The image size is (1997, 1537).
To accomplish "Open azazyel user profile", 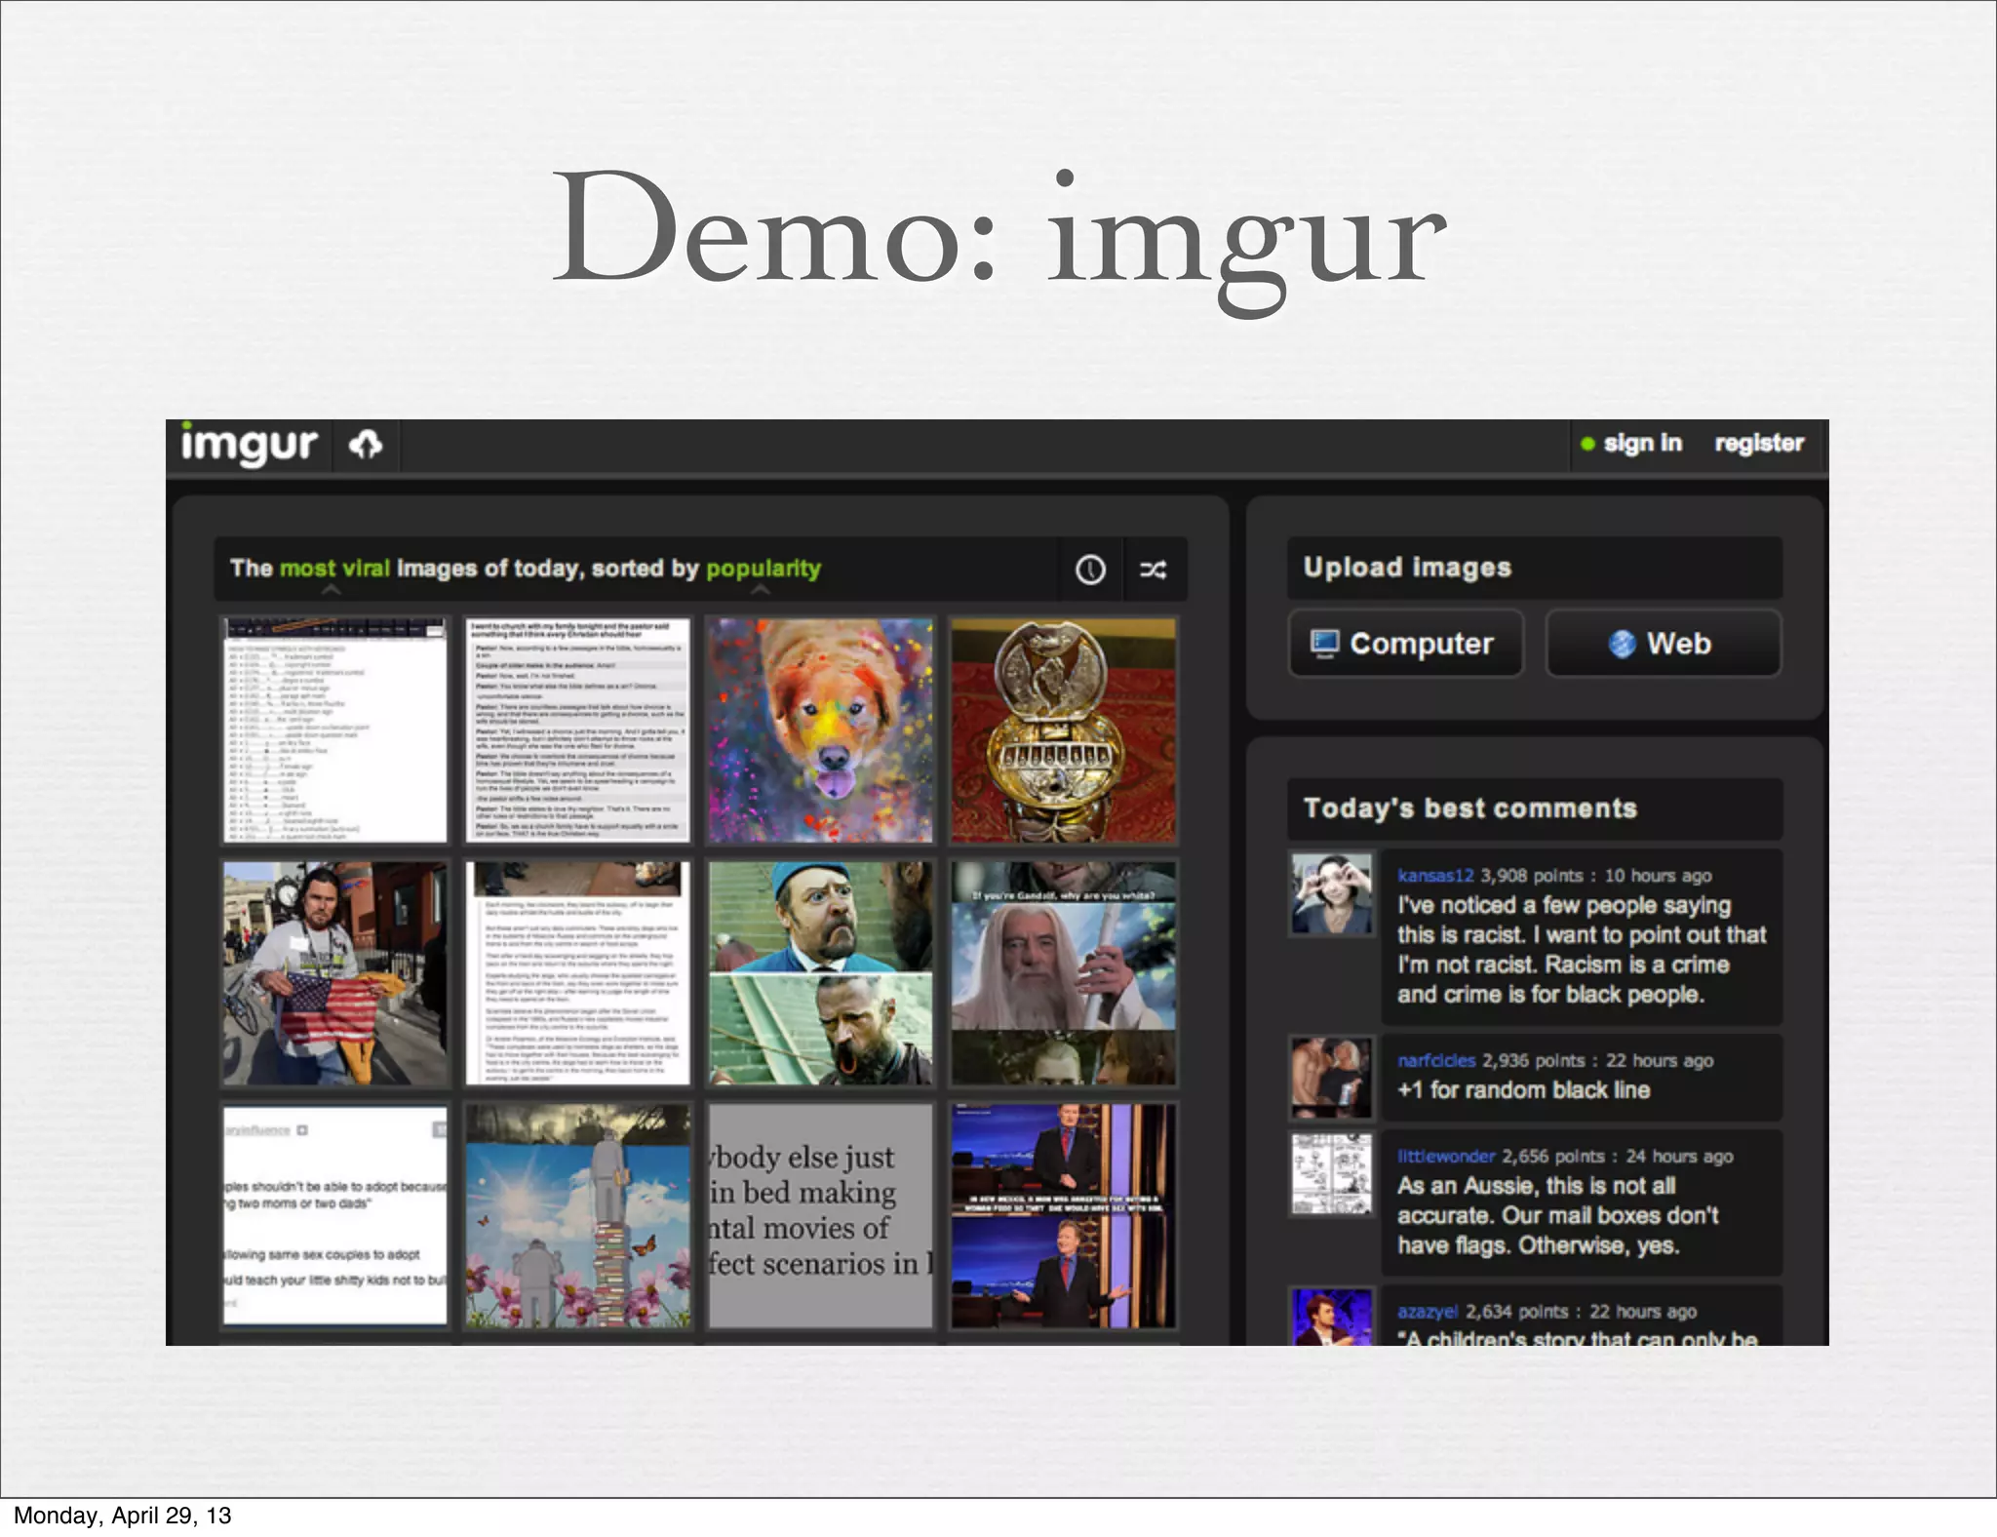I will [1428, 1312].
